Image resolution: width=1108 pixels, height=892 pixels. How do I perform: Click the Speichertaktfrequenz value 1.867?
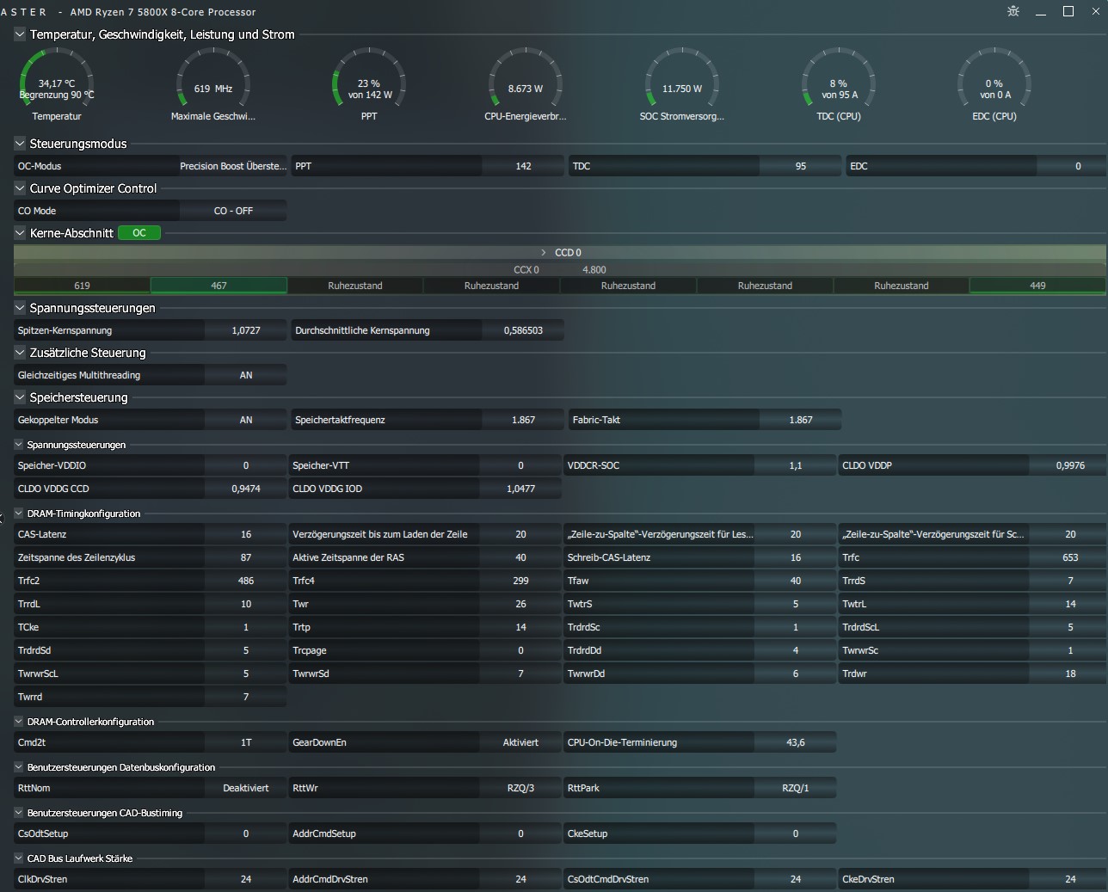pyautogui.click(x=523, y=420)
